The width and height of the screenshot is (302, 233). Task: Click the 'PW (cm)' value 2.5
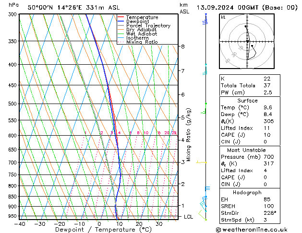point(268,93)
